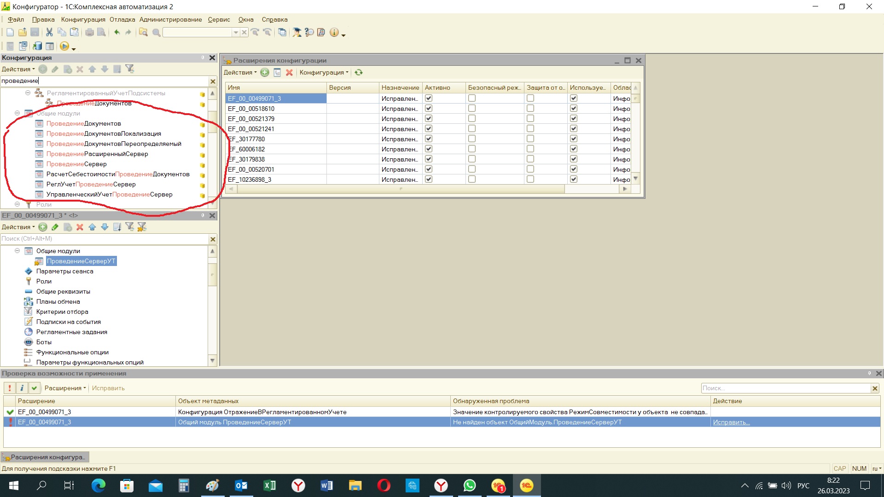
Task: Click Исправить button in check panel toolbar
Action: click(x=108, y=388)
